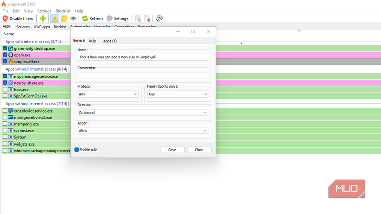The width and height of the screenshot is (381, 214).
Task: Switch to the Rule tab in dialog
Action: point(92,41)
